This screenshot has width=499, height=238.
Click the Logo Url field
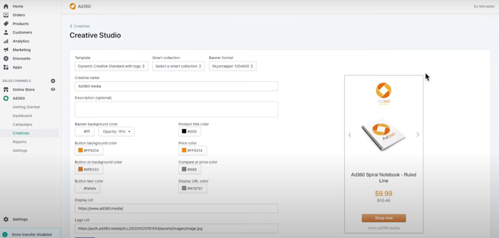tap(176, 228)
